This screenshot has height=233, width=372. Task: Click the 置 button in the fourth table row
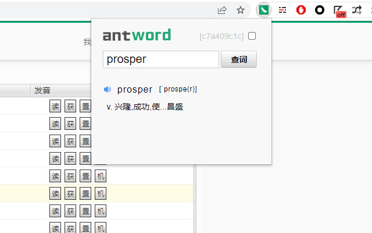pos(85,158)
